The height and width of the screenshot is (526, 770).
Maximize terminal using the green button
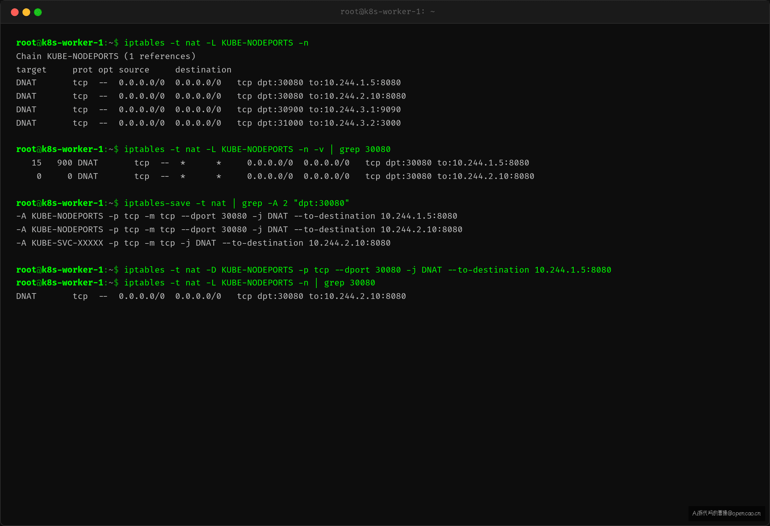pyautogui.click(x=38, y=12)
